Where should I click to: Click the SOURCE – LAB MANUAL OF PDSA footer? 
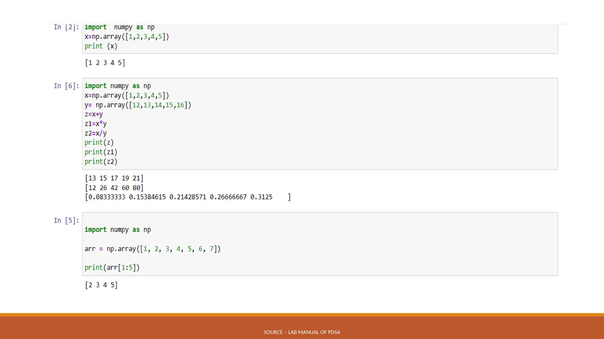pos(302,332)
